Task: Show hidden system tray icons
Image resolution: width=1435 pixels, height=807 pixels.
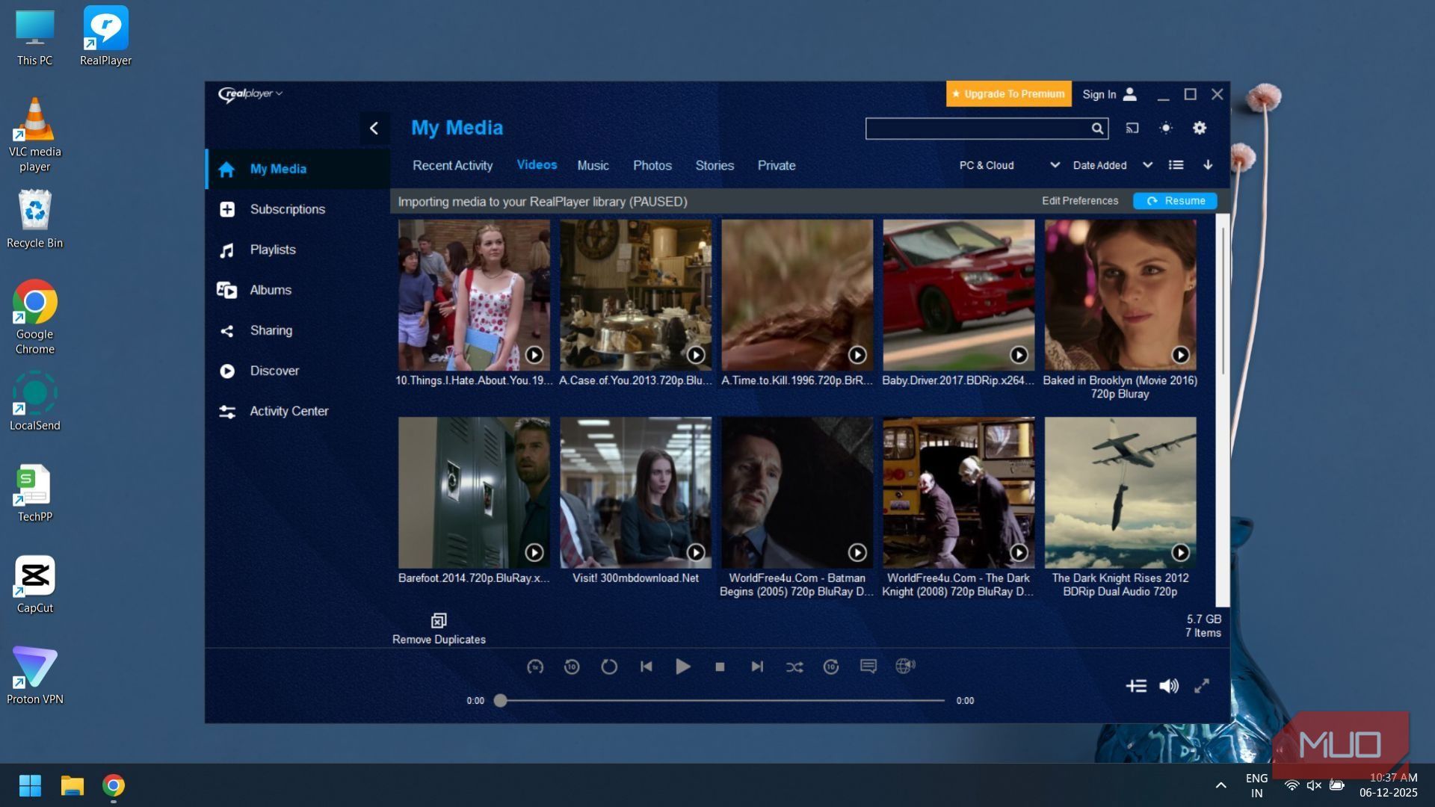Action: 1220,785
